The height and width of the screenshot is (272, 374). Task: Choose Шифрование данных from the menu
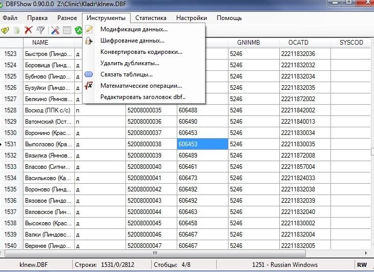143,41
